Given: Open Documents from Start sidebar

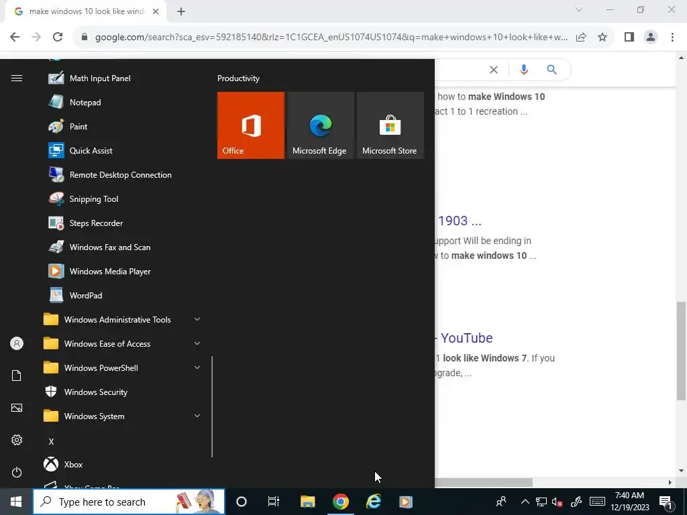Looking at the screenshot, I should 17,376.
